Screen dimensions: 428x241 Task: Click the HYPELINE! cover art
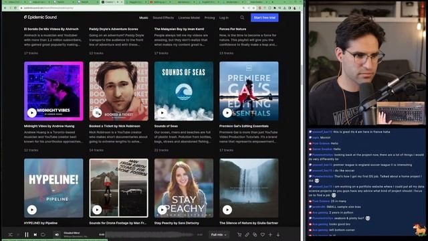coord(53,188)
